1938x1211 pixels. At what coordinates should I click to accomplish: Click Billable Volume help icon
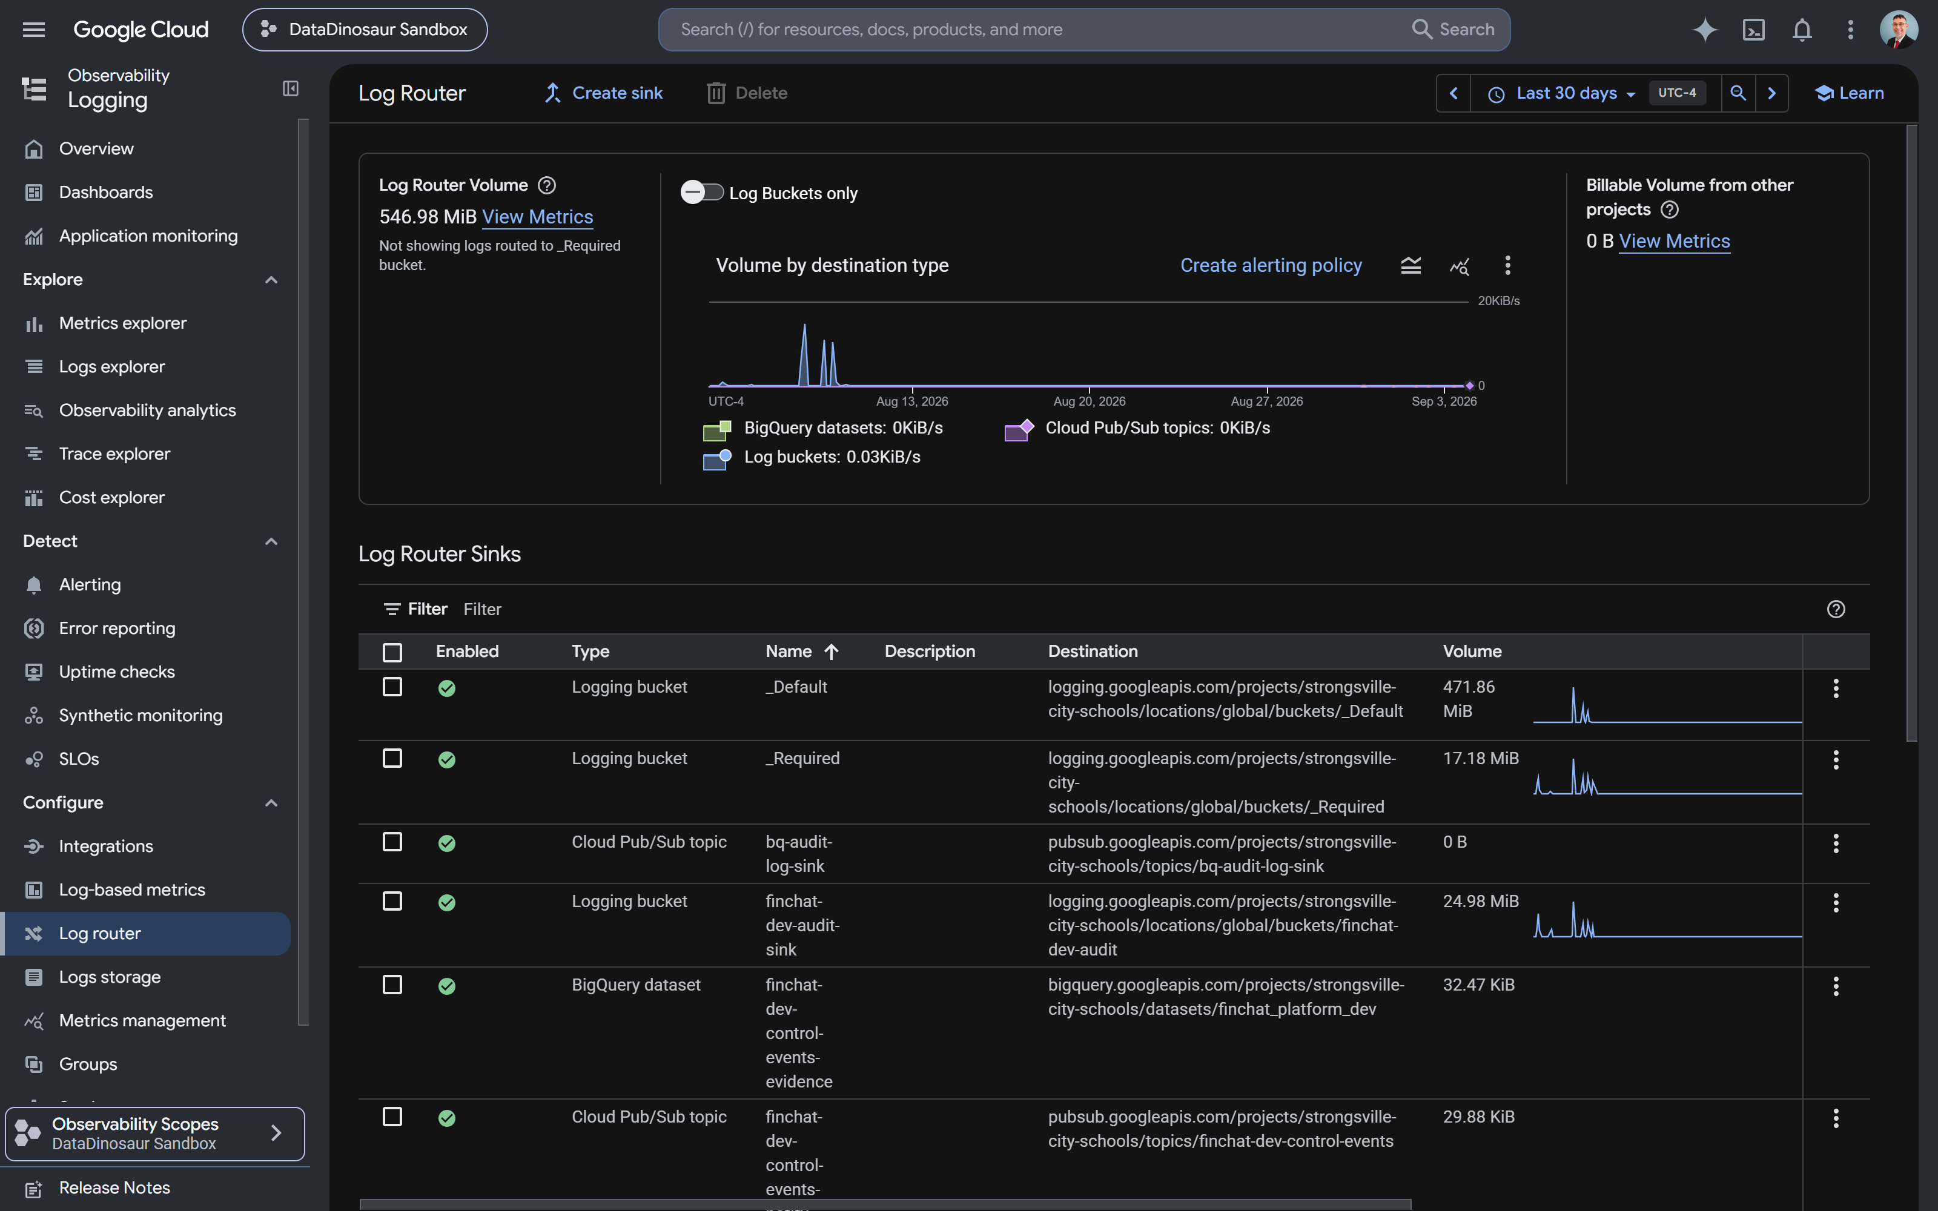(1670, 210)
